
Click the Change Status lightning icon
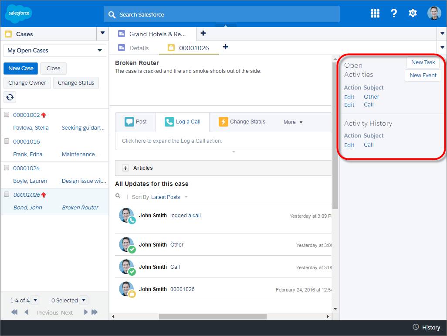(x=223, y=122)
